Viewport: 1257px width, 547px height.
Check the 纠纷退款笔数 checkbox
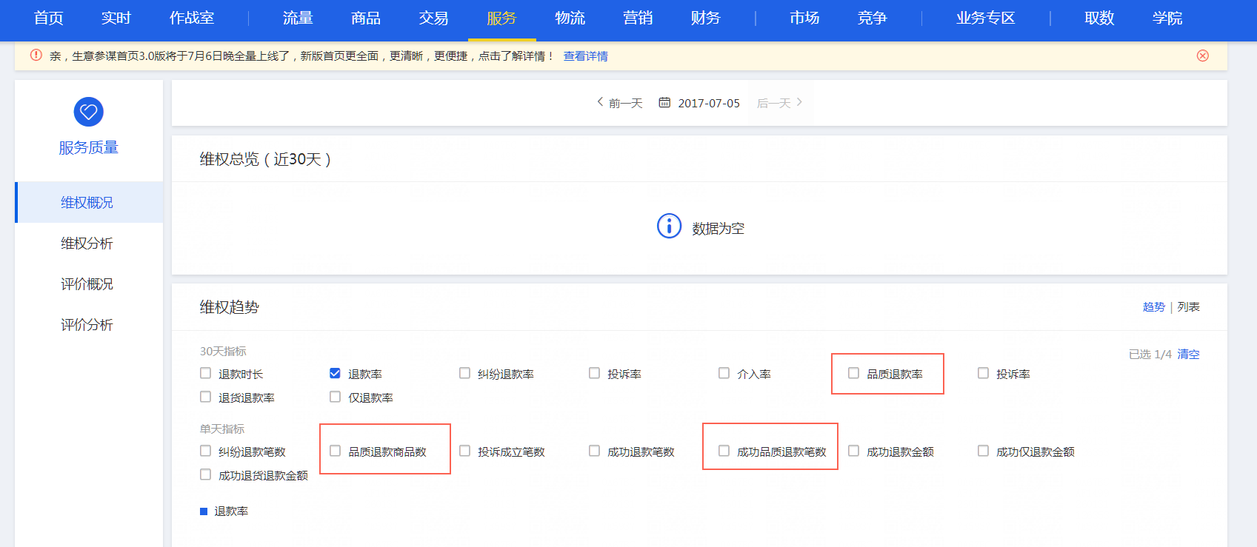205,451
